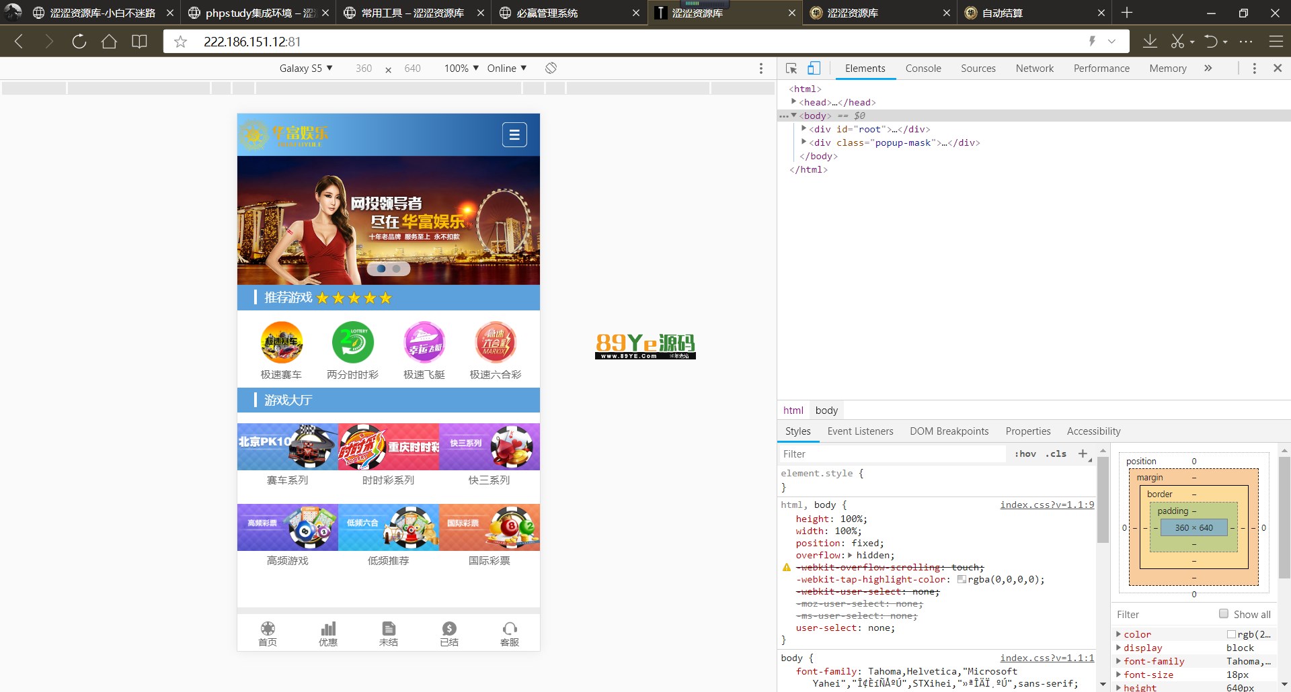
Task: Bookmark page with star icon
Action: pyautogui.click(x=180, y=42)
